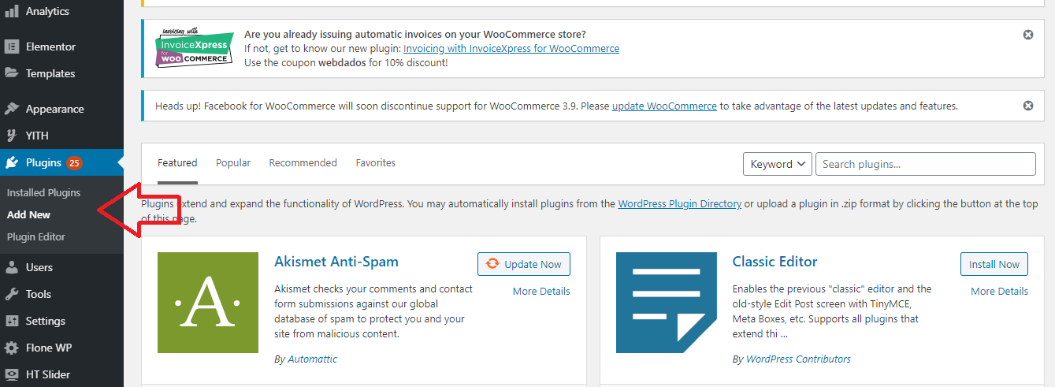Click the Akismet Anti-Spam title
Image resolution: width=1055 pixels, height=387 pixels.
click(x=336, y=262)
